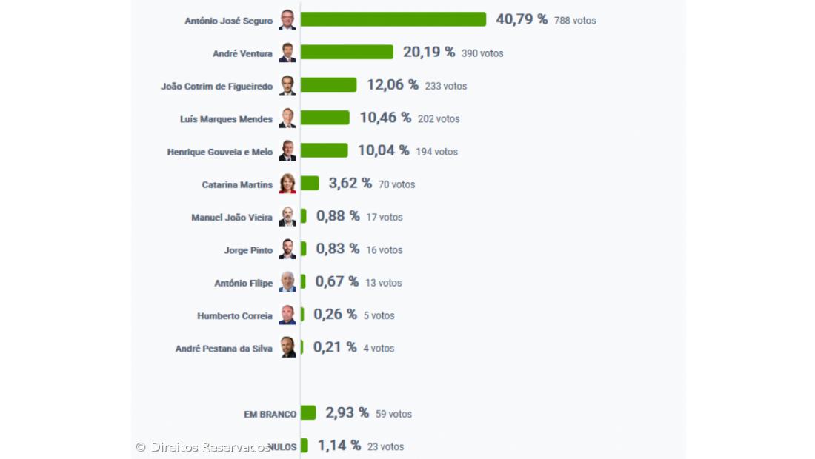Click André Ventura's portrait thumbnail
This screenshot has width=815, height=459.
click(x=287, y=53)
